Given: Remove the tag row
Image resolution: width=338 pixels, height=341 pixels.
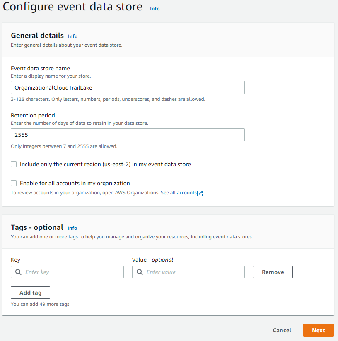Looking at the screenshot, I should click(x=273, y=272).
